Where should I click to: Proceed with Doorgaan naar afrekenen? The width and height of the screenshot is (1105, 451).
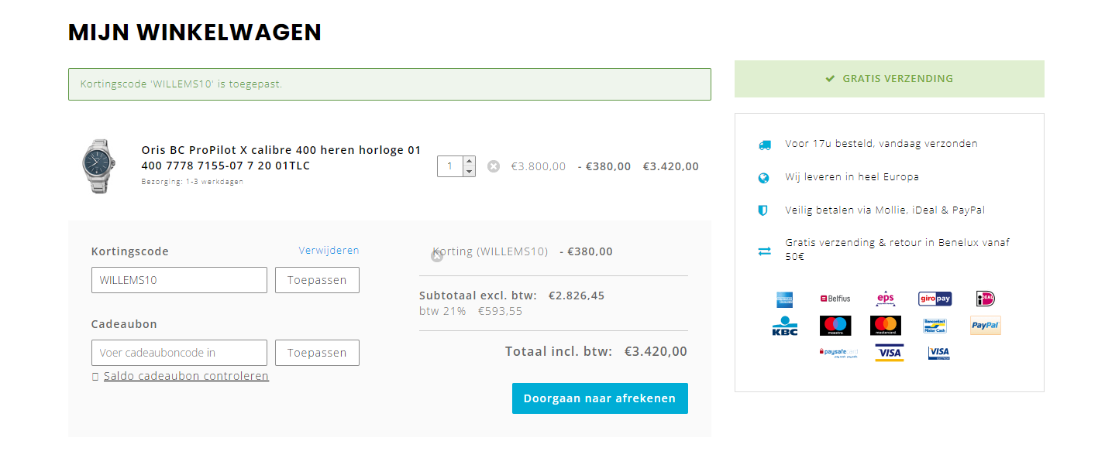600,398
